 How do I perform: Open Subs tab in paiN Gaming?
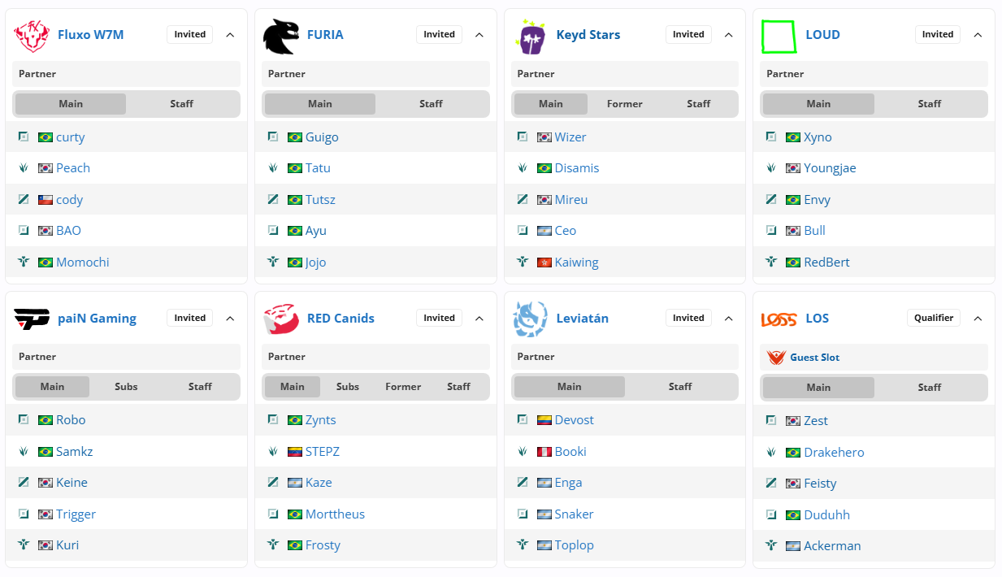pos(126,387)
